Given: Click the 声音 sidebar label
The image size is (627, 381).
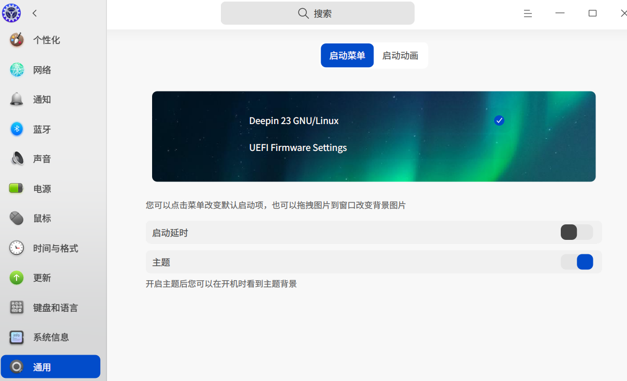Looking at the screenshot, I should tap(42, 159).
